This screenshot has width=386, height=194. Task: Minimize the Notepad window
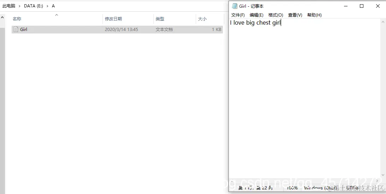[x=346, y=6]
